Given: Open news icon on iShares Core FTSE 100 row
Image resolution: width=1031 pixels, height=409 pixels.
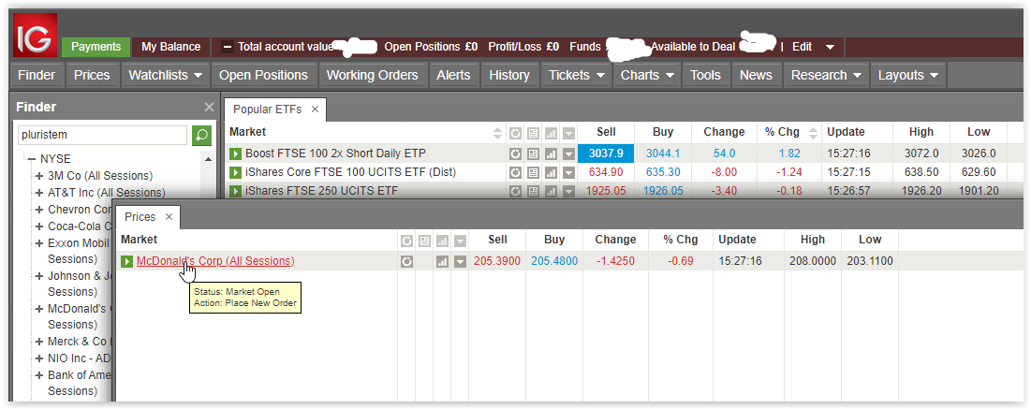Looking at the screenshot, I should (x=533, y=172).
